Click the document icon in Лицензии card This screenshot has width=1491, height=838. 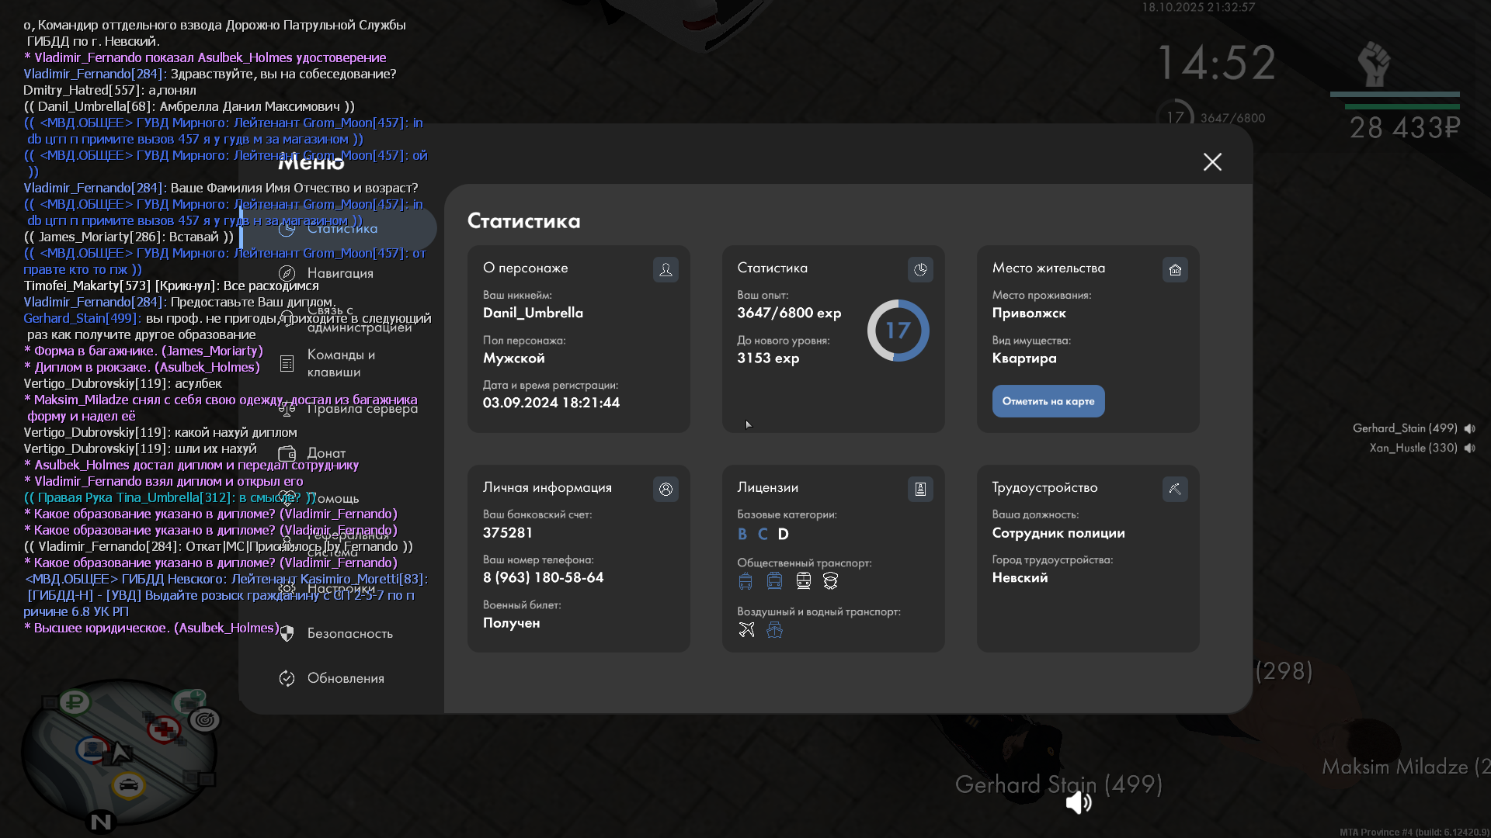point(920,489)
